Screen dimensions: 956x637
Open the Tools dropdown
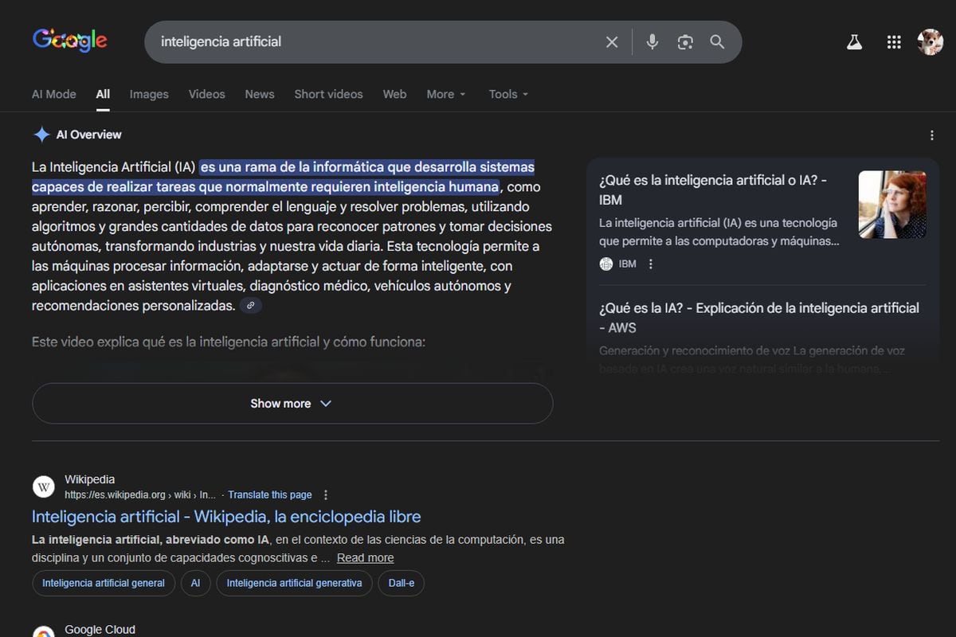(x=507, y=94)
